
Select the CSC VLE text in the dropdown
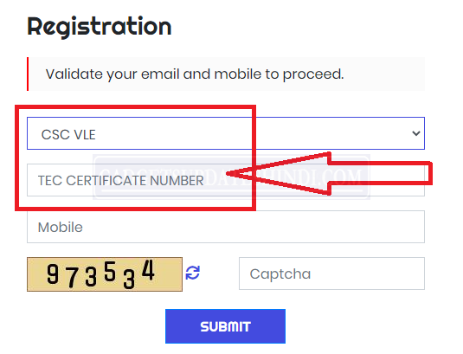[68, 135]
